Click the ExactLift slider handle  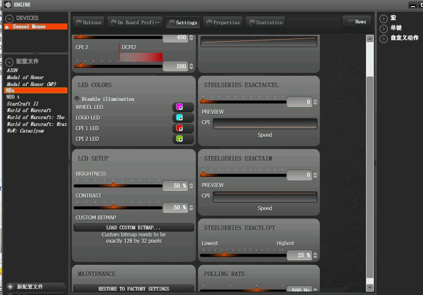point(224,254)
